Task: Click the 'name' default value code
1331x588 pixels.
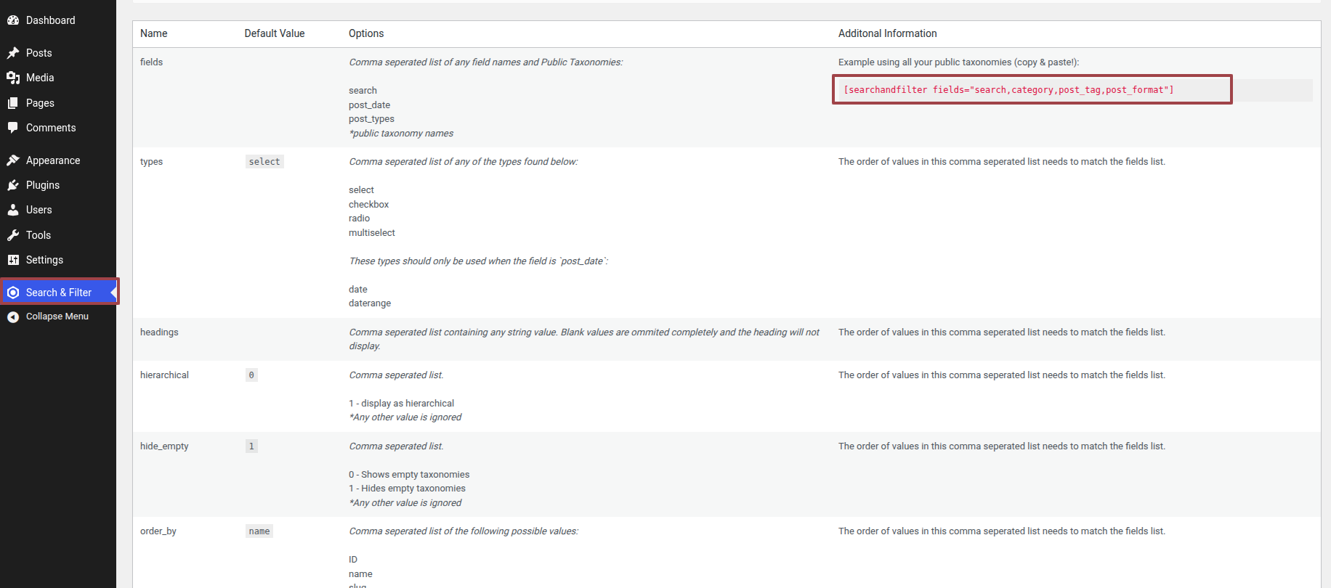Action: [259, 531]
